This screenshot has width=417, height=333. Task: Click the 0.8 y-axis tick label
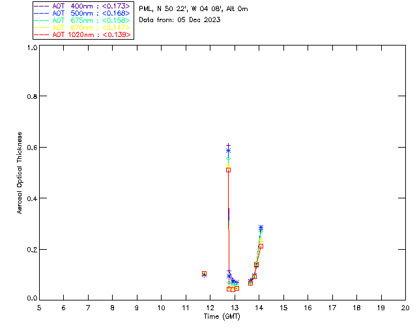tap(32, 96)
